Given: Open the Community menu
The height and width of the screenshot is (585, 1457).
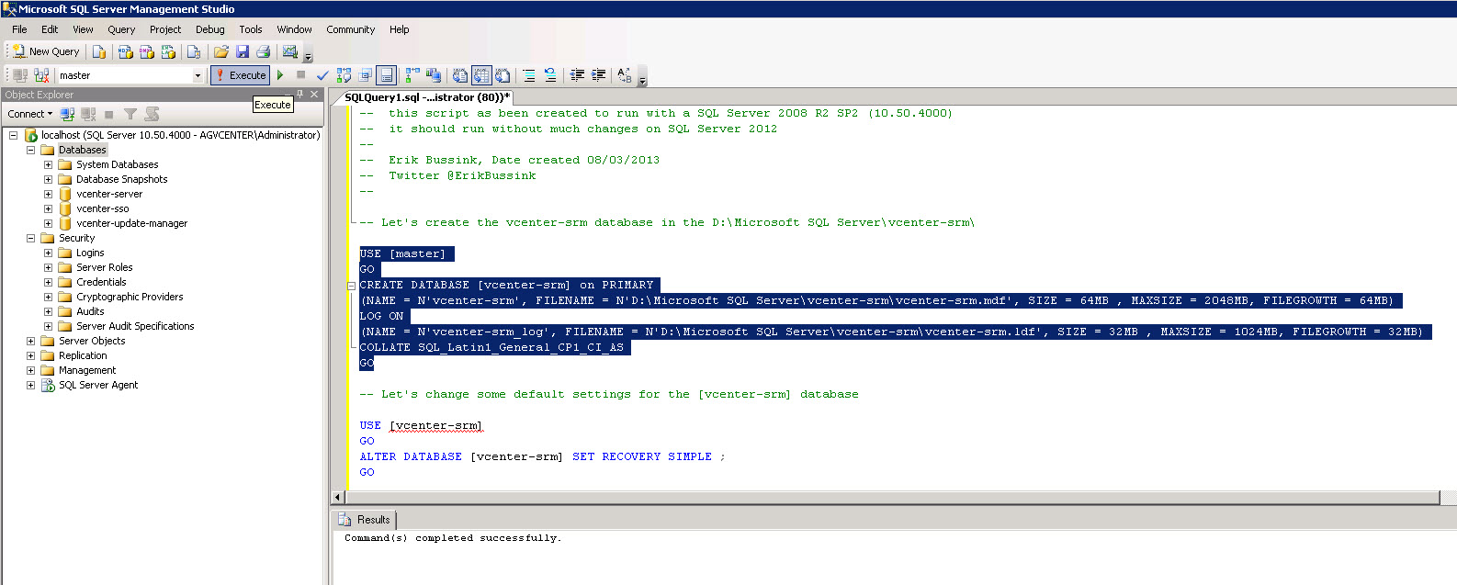Looking at the screenshot, I should [351, 29].
